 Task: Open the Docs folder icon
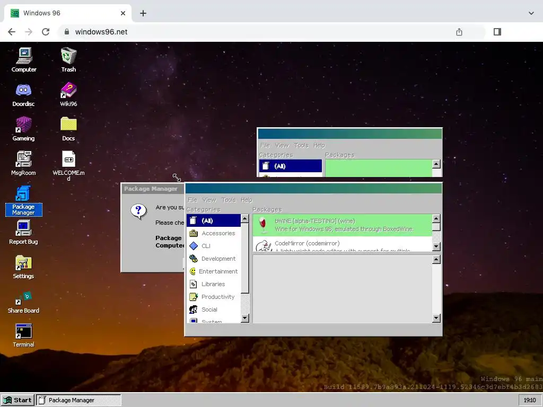pos(68,129)
